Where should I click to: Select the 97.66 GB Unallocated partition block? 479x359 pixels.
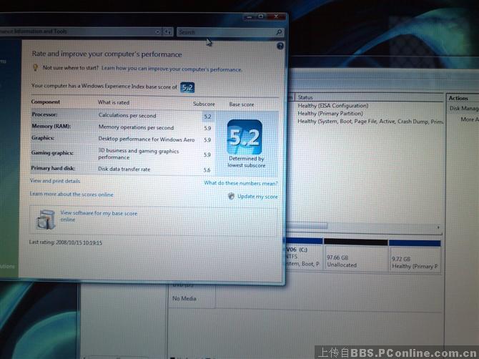355,255
